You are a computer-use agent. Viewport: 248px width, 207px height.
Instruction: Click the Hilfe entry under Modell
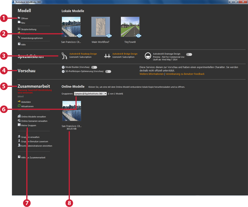(x=23, y=45)
